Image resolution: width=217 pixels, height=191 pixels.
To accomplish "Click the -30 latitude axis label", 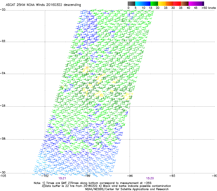I will click(x=3, y=172).
